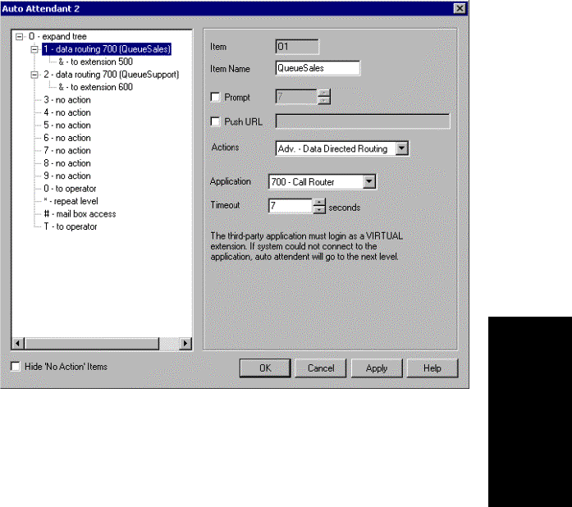Image resolution: width=572 pixels, height=507 pixels.
Task: Decrease the Timeout seconds value
Action: [x=319, y=210]
